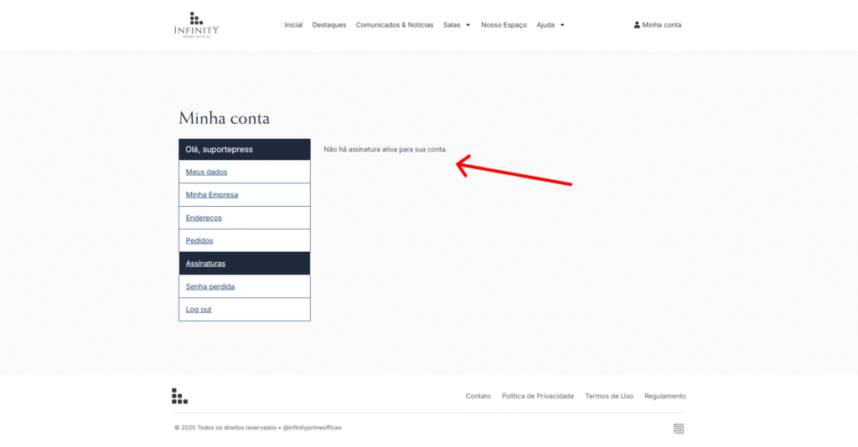
Task: Open the Ajuda menu label
Action: (545, 25)
